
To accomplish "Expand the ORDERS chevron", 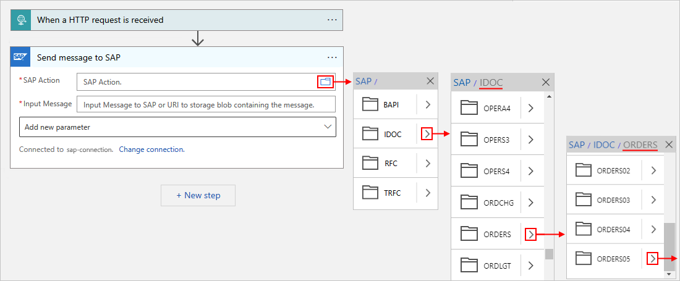I will (531, 234).
